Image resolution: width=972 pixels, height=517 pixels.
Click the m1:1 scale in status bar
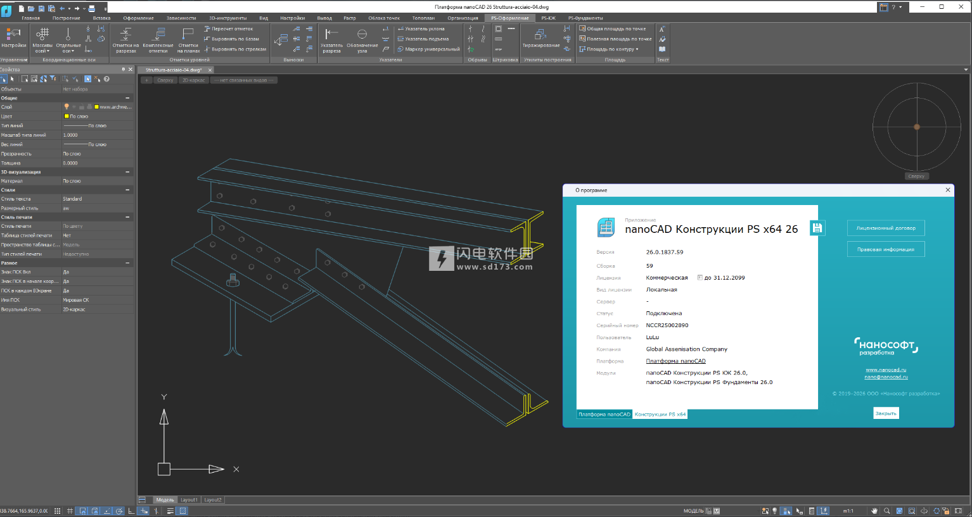(x=848, y=511)
